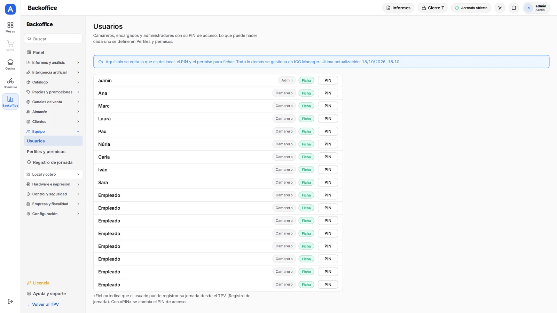Viewport: 557px width, 313px height.
Task: Open Registro de jornada clock item
Action: click(53, 162)
